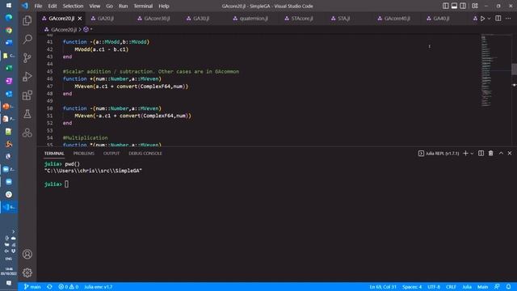
Task: Switch to the GAcore40.jl tab
Action: click(x=397, y=19)
